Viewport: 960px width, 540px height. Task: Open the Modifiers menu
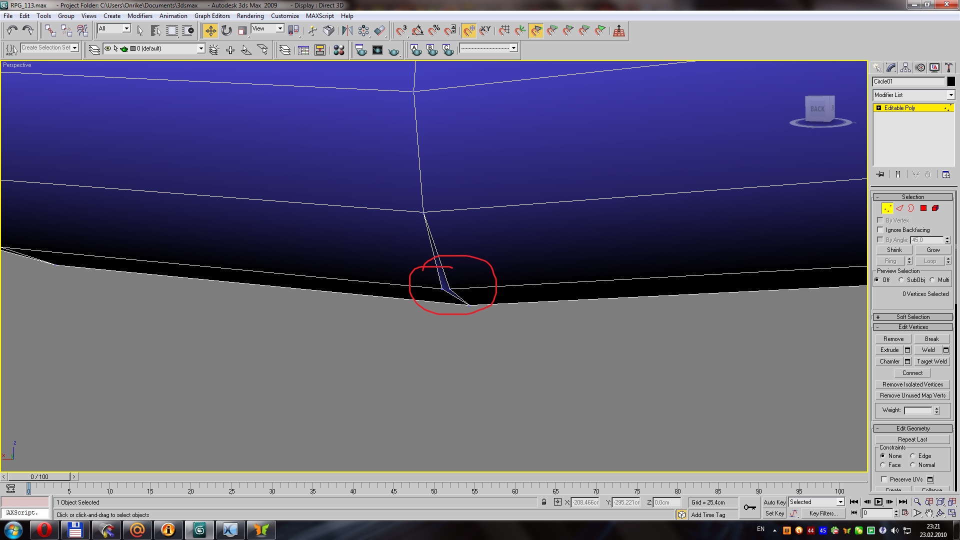(139, 16)
